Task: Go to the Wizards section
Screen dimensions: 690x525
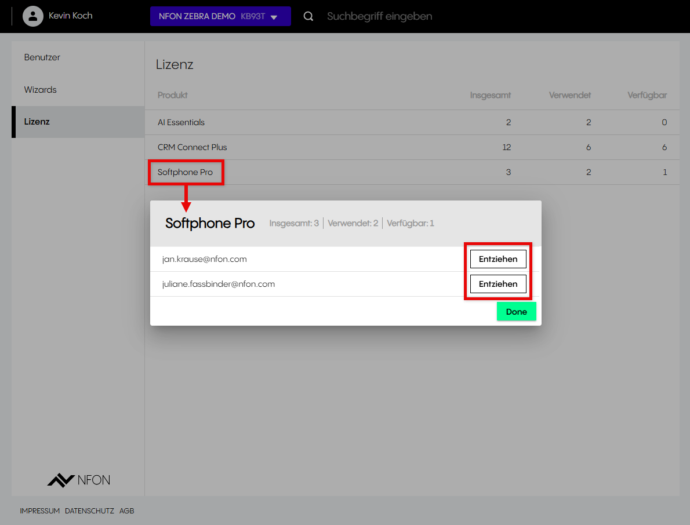Action: click(41, 90)
